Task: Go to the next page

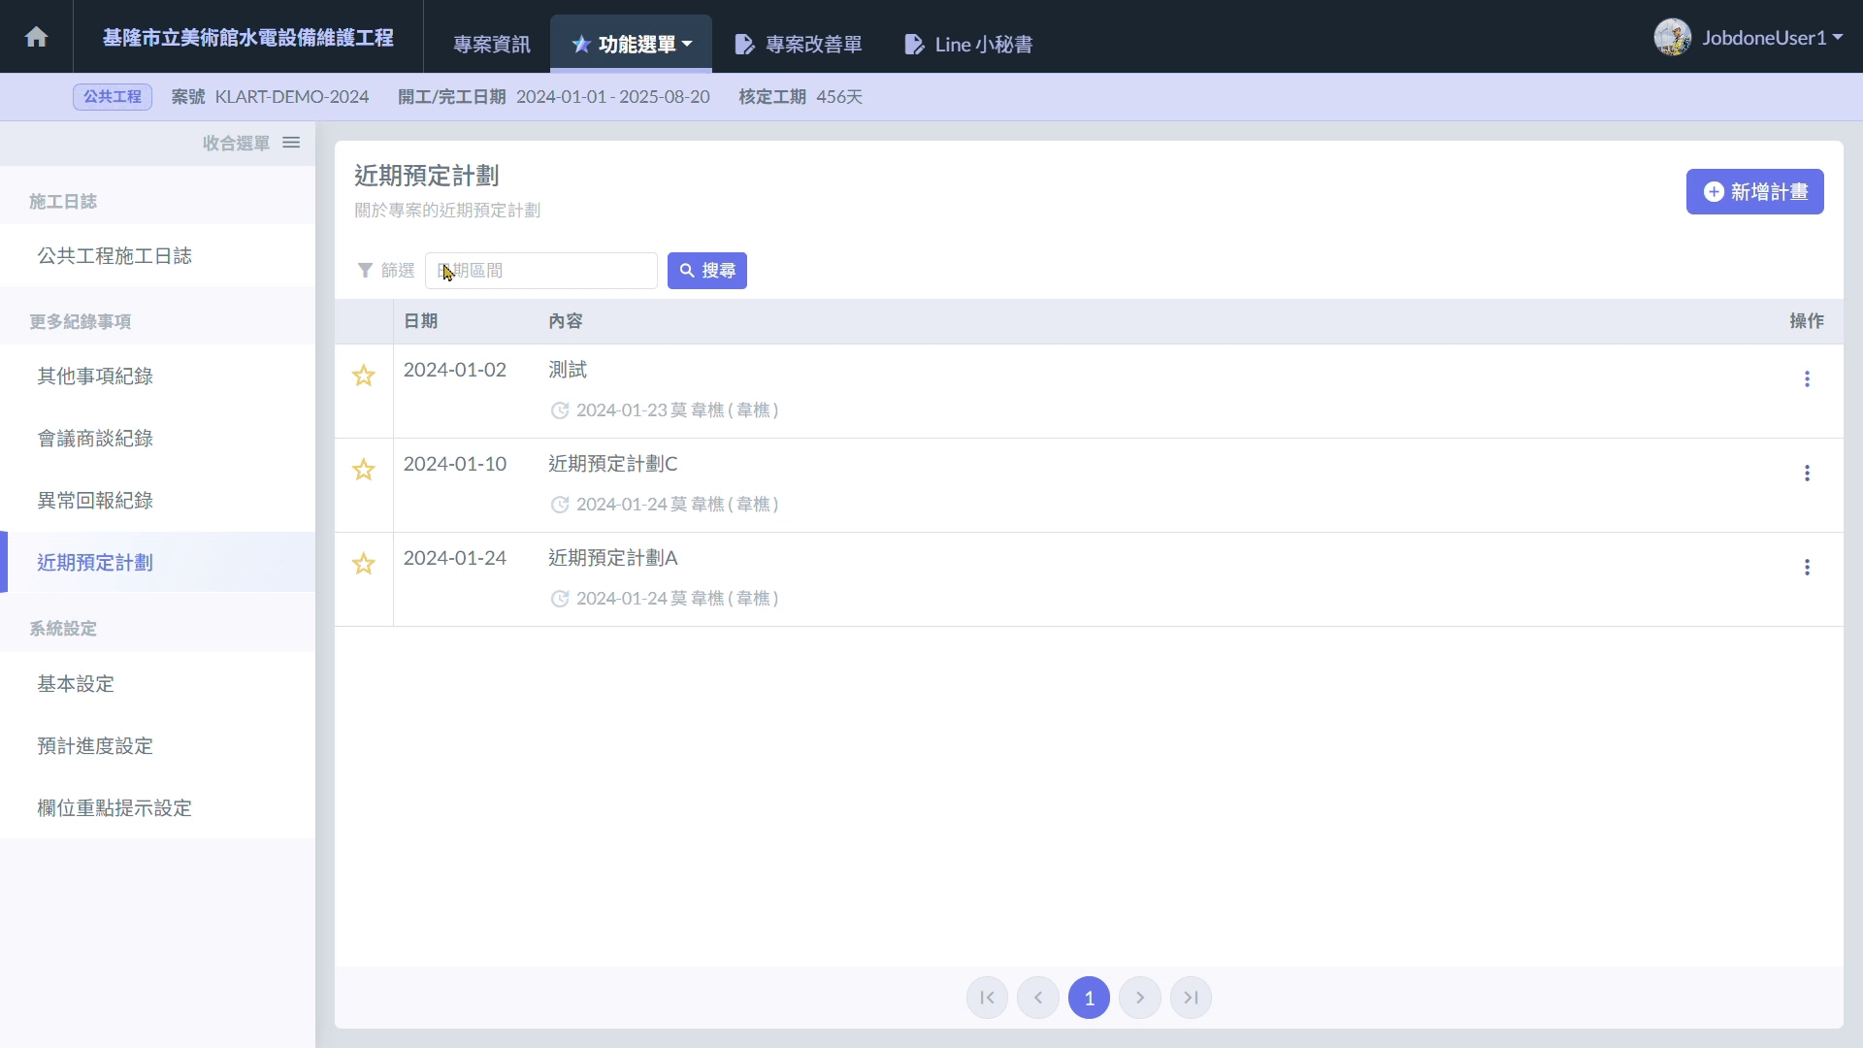Action: tap(1140, 998)
